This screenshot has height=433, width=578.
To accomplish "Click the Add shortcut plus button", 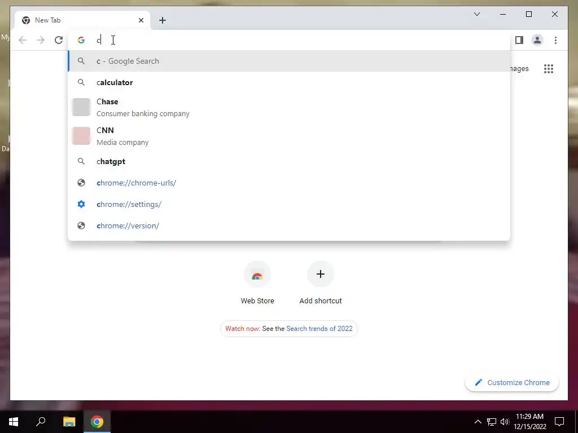I will coord(321,274).
